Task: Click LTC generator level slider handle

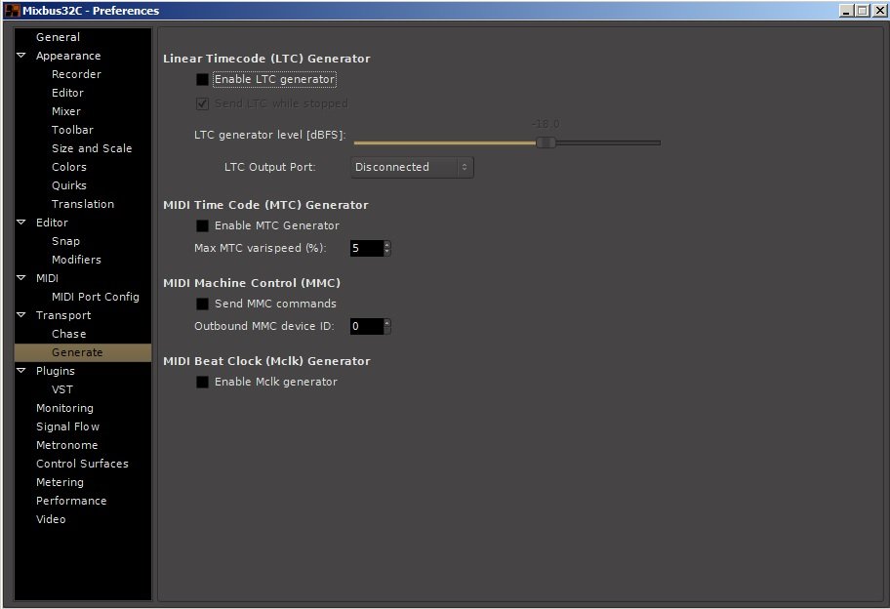Action: tap(546, 142)
